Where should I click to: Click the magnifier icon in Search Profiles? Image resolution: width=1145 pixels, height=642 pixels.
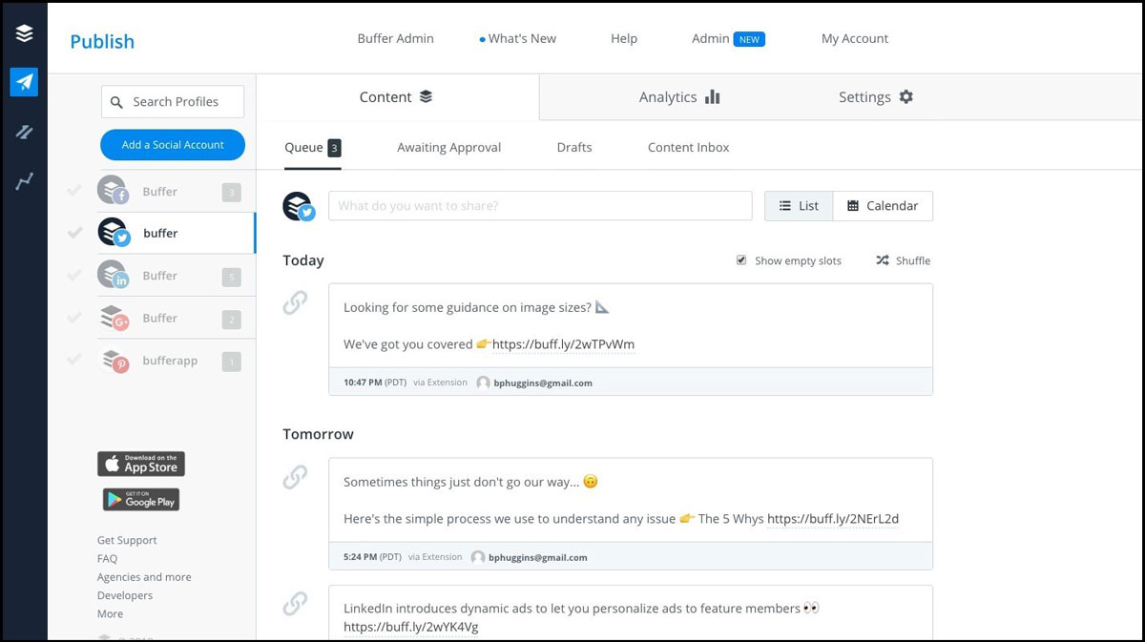[x=116, y=102]
